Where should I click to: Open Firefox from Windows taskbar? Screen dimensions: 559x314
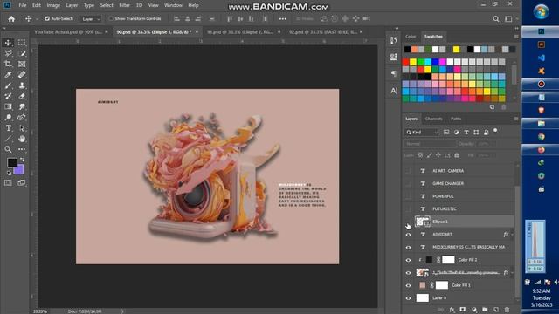point(541,149)
